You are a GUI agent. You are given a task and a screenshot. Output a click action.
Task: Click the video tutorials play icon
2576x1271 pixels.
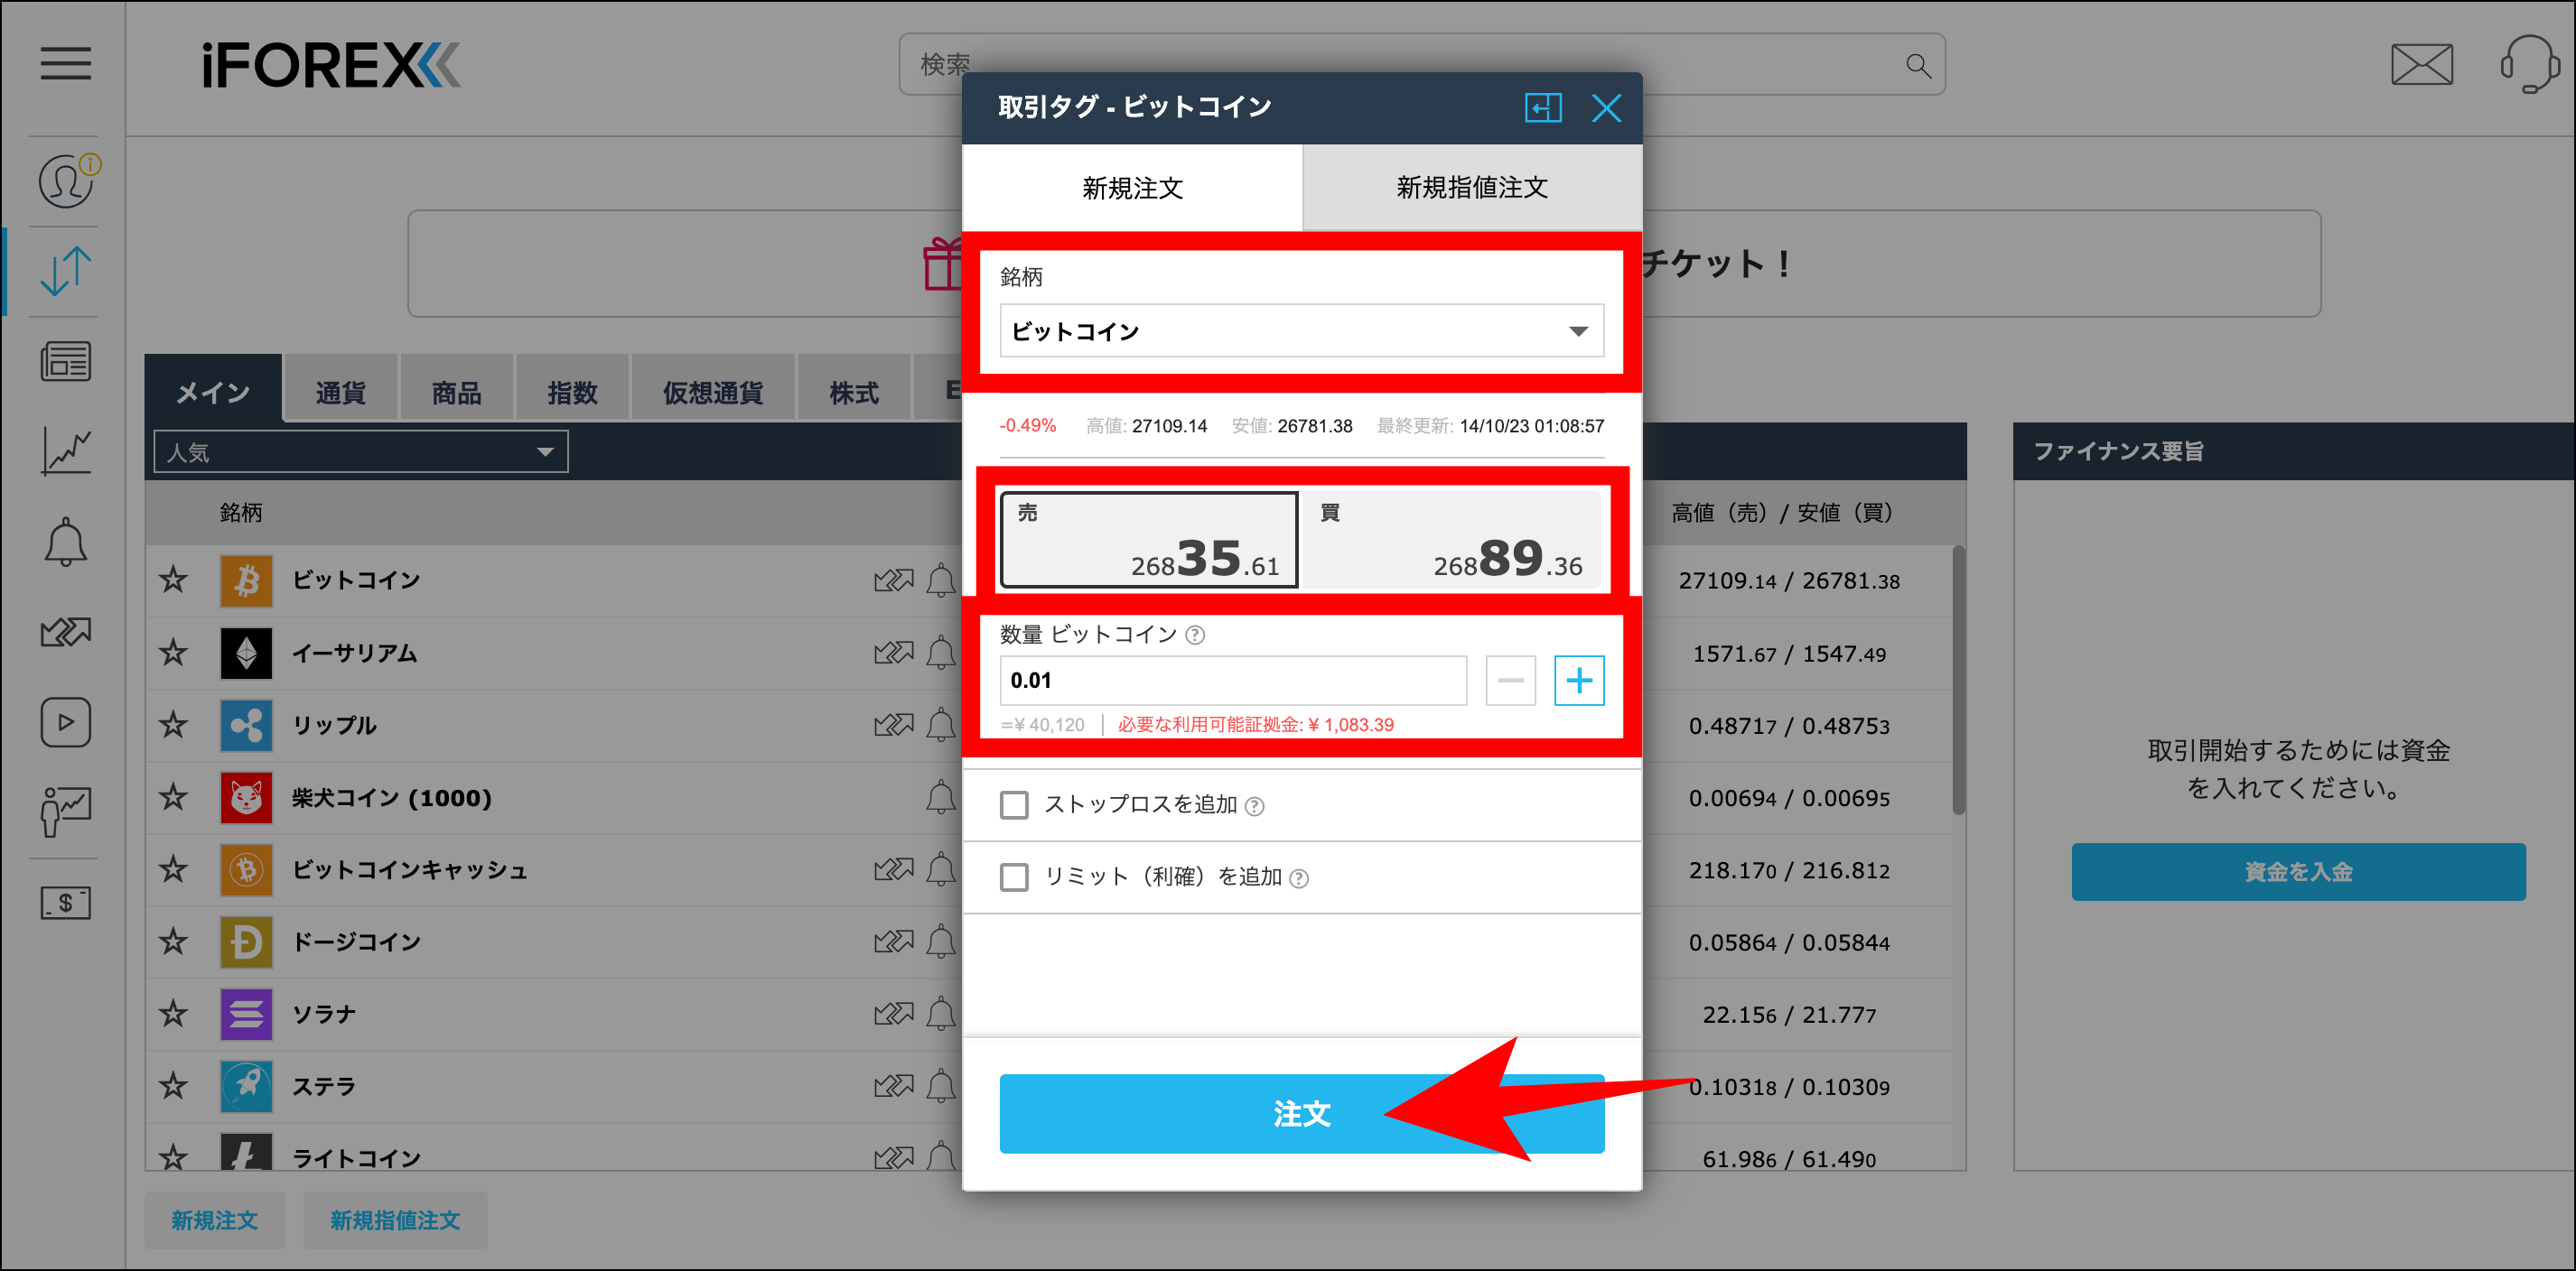tap(64, 721)
